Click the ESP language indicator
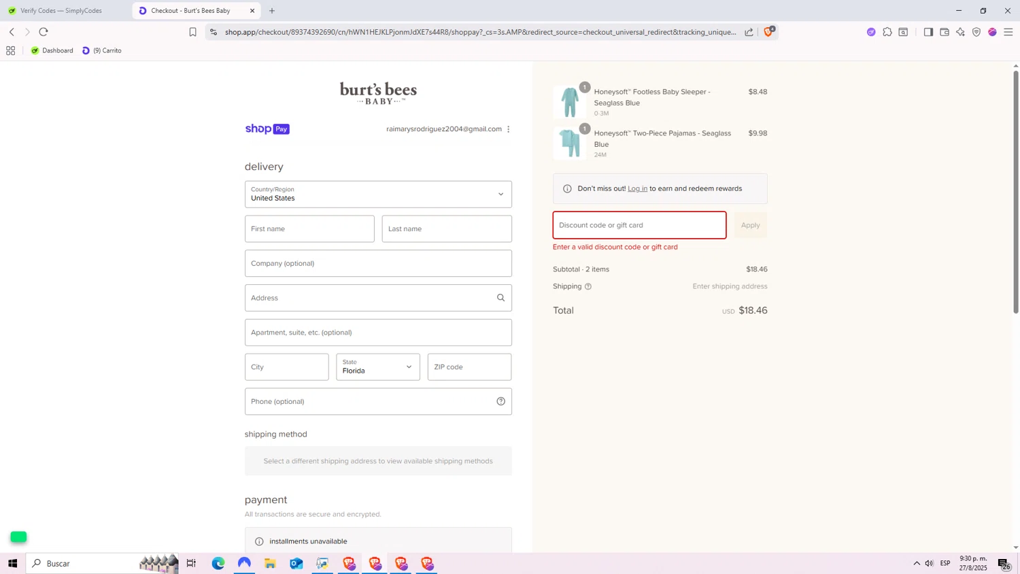Screen dimensions: 1020x574 pos(945,563)
